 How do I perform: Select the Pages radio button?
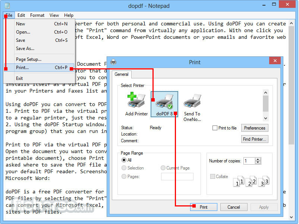coord(124,177)
